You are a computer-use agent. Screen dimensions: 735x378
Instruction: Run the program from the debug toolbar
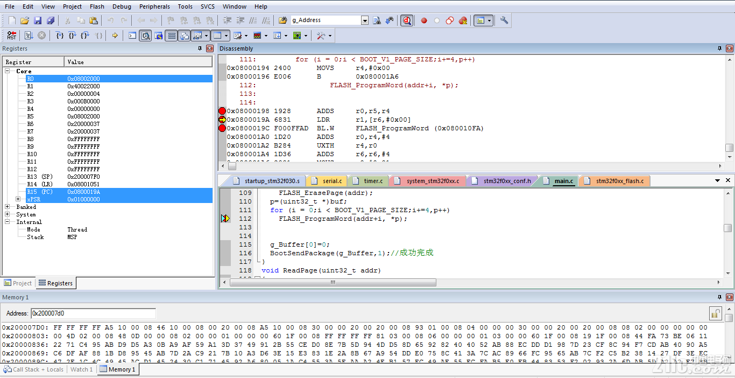coord(29,36)
